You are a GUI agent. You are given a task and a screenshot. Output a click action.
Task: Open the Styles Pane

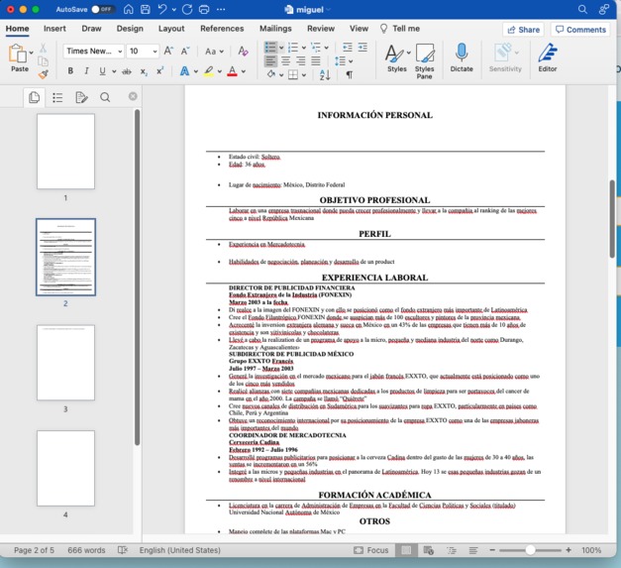tap(424, 61)
